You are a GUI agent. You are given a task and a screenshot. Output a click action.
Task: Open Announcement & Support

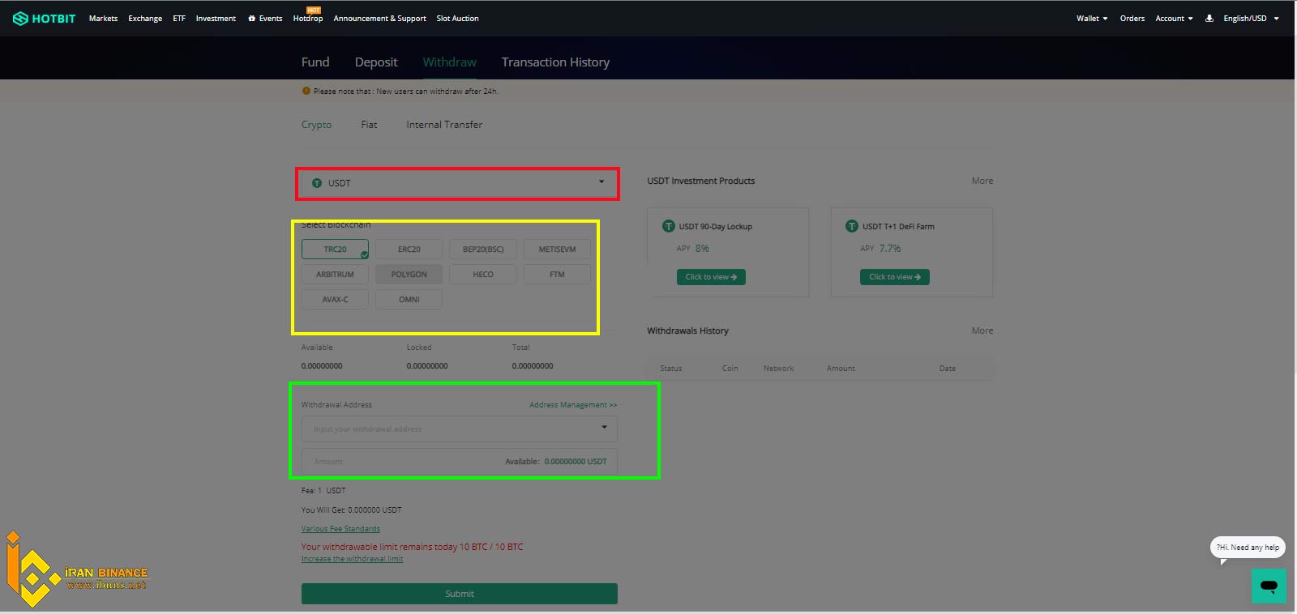[379, 18]
